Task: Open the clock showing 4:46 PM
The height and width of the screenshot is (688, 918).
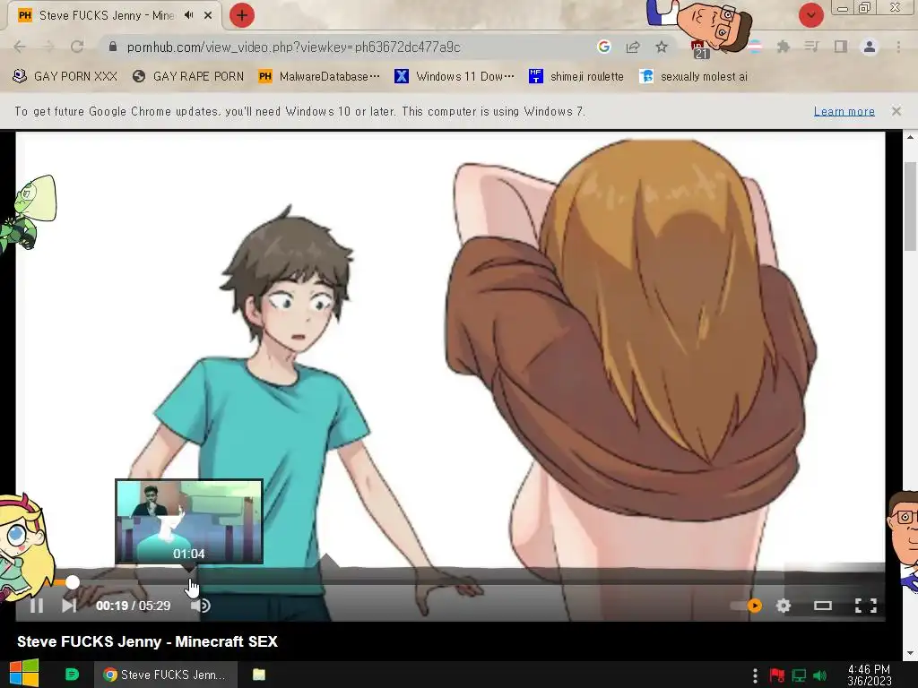Action: [869, 675]
